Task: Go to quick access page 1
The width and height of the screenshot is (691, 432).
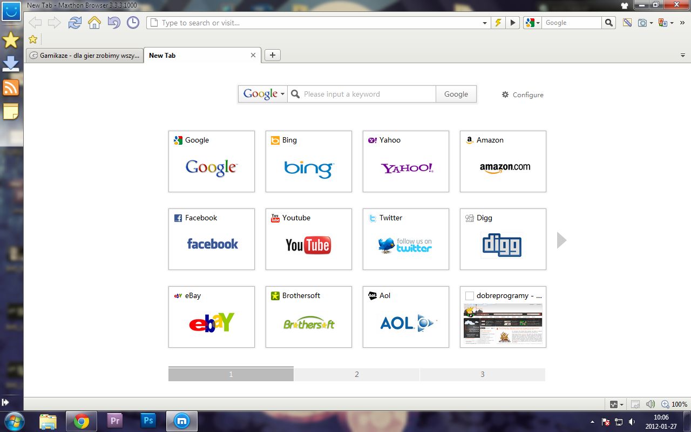Action: (x=231, y=374)
